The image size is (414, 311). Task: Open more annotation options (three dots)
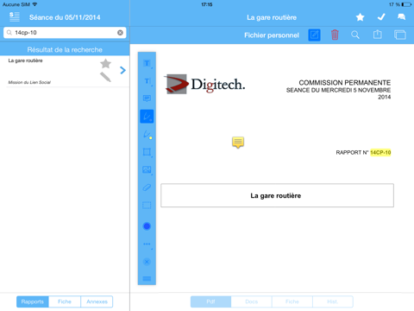point(147,244)
